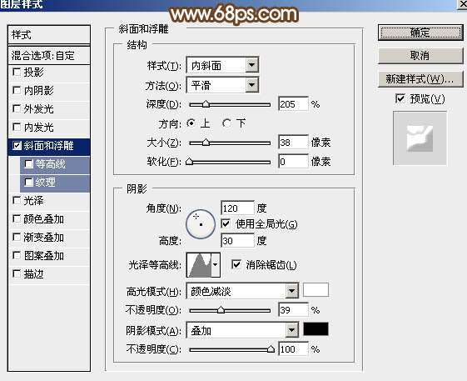Click the 新建样式(W)... button
467x381 pixels.
point(420,79)
